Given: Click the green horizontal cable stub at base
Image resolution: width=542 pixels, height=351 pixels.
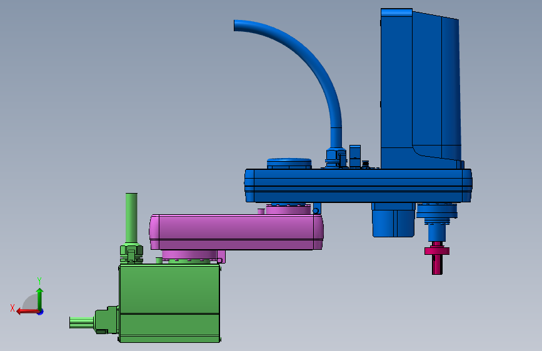Looking at the screenshot, I should coord(82,322).
